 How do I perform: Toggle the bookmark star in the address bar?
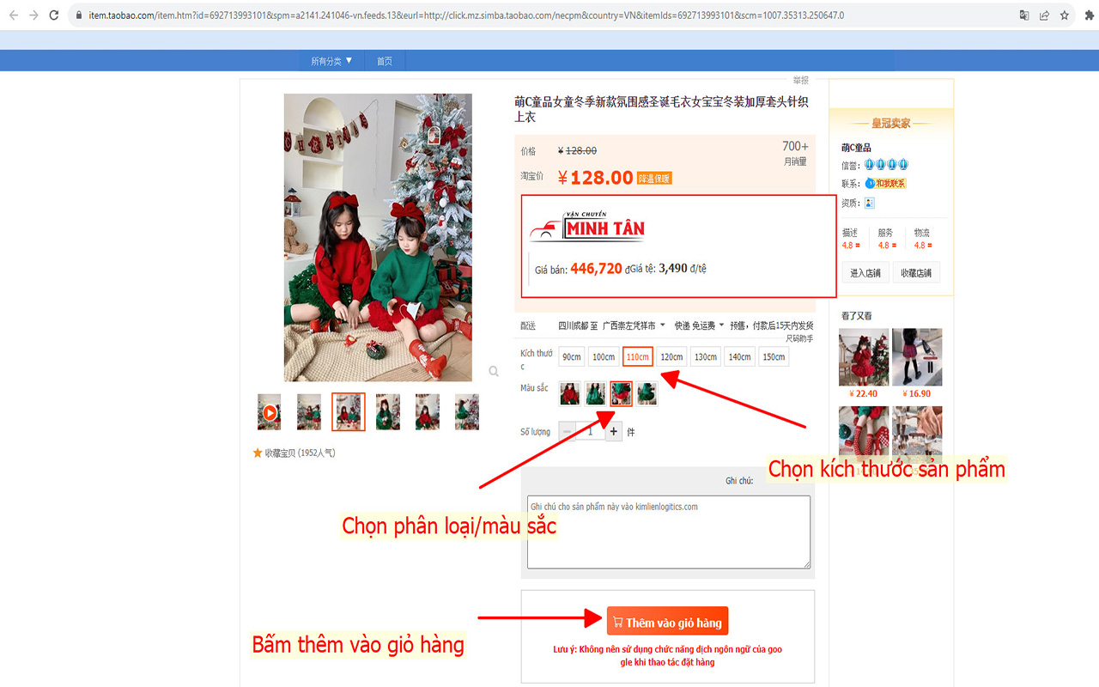(1066, 15)
